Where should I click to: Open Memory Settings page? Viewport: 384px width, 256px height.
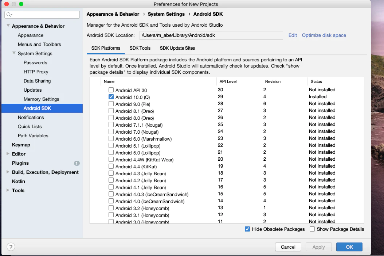point(42,99)
